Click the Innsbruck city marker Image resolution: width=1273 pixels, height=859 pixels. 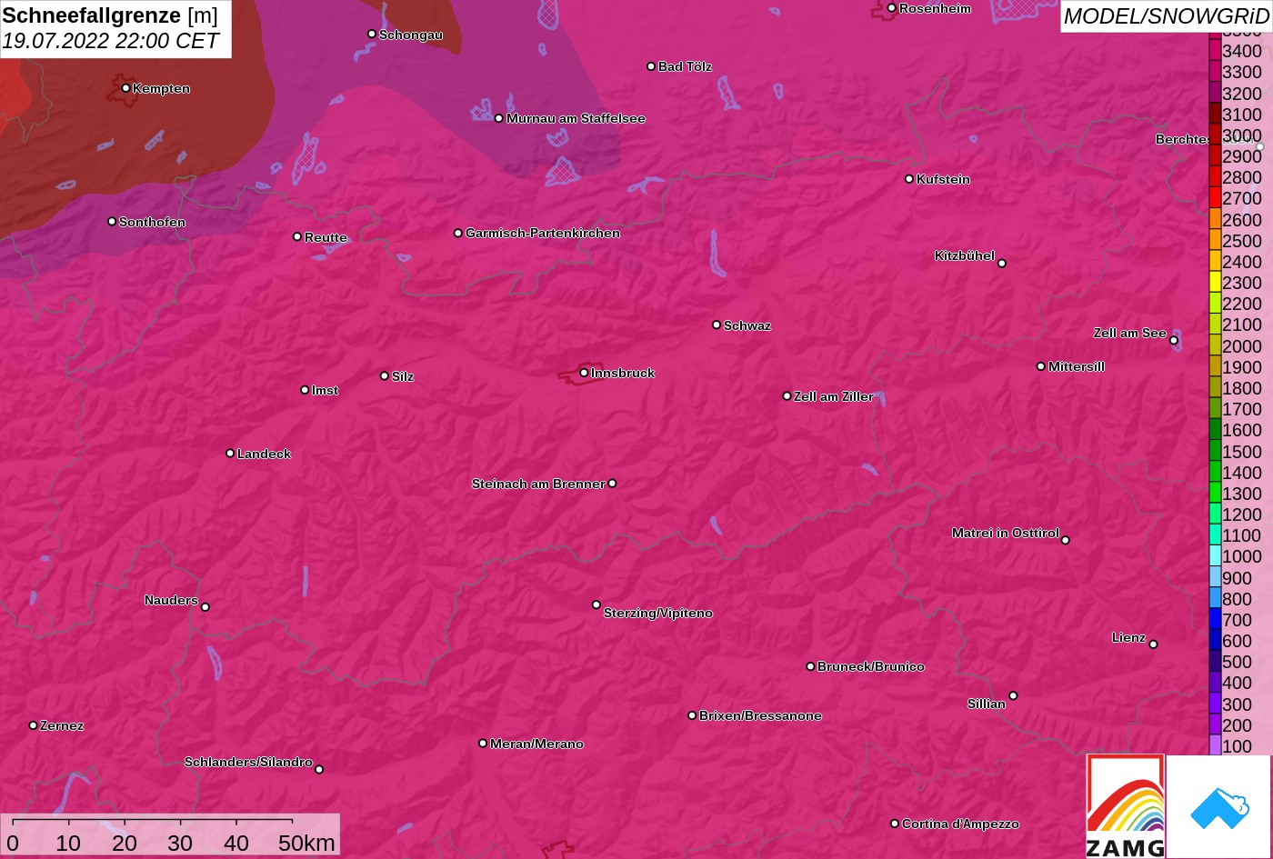(584, 373)
